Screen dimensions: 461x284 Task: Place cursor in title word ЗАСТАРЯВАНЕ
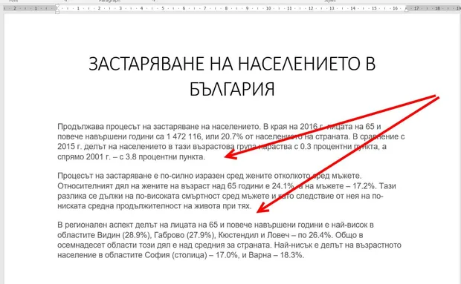coord(146,64)
